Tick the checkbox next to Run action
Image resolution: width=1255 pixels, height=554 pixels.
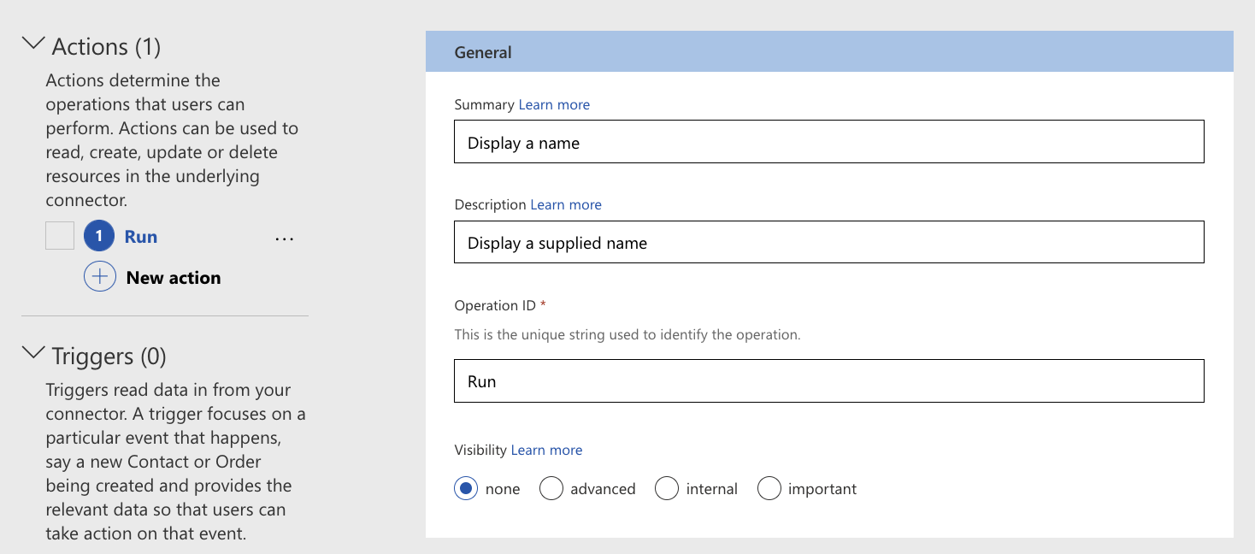point(60,236)
